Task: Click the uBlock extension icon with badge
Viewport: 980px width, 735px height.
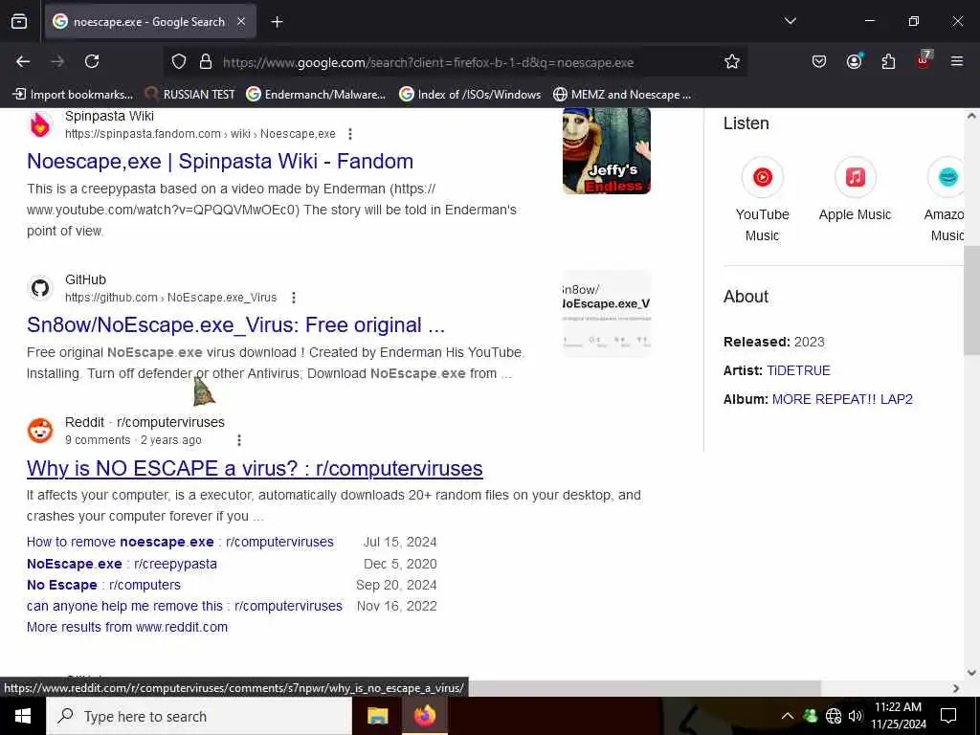Action: click(924, 60)
